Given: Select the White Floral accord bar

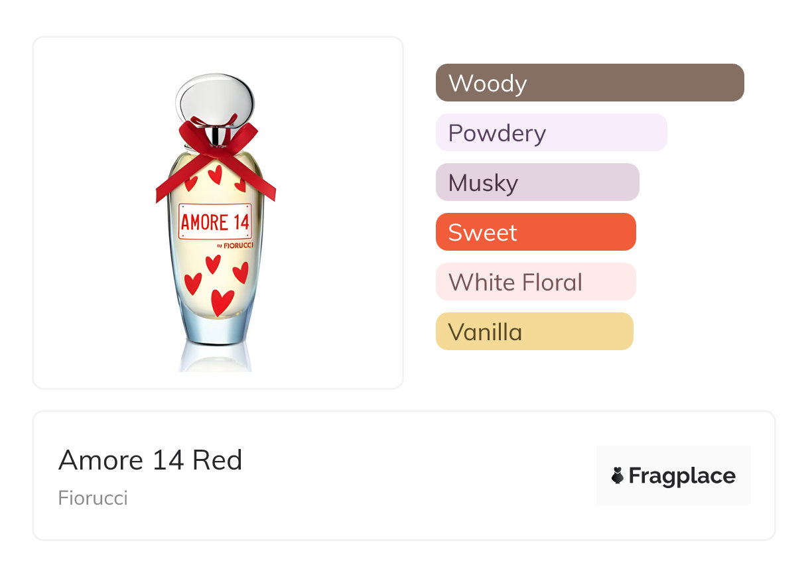Looking at the screenshot, I should 535,282.
